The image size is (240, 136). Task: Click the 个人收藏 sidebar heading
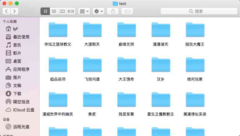pyautogui.click(x=10, y=22)
